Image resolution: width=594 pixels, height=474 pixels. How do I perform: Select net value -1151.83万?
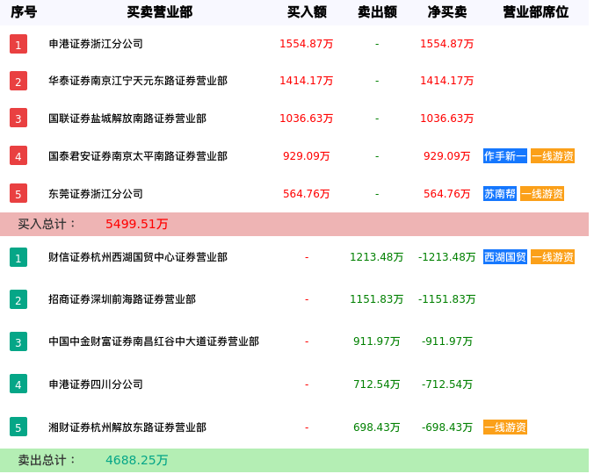click(447, 299)
